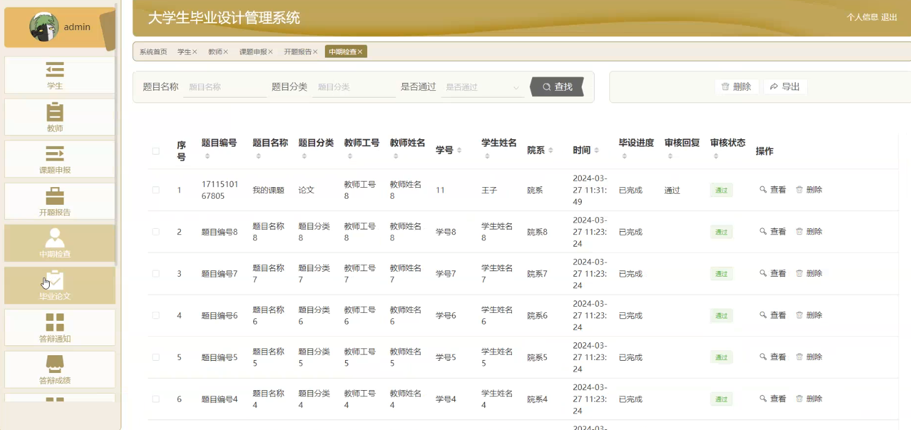The image size is (911, 430).
Task: Sort by 审核回复 column arrows
Action: coord(670,156)
